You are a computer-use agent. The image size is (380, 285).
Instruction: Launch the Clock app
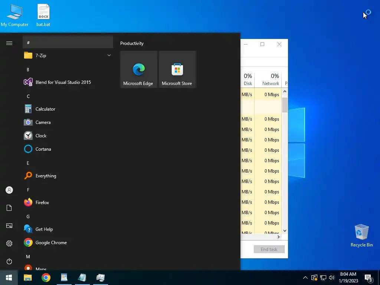[x=68, y=136]
